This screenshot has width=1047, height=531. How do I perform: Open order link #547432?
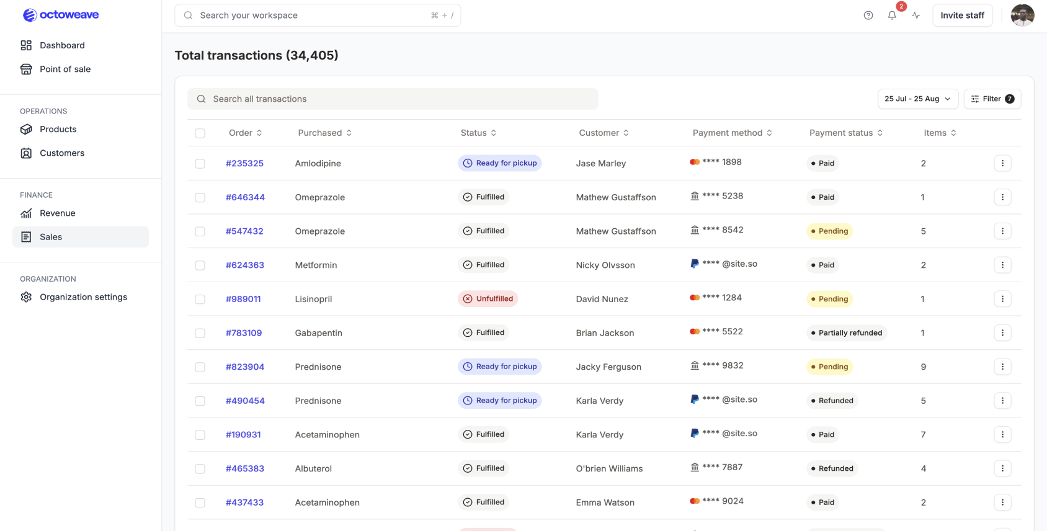[244, 231]
